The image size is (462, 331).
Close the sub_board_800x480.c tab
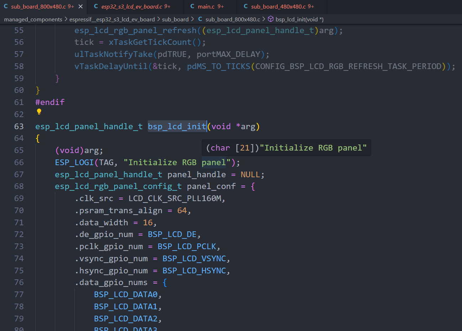pyautogui.click(x=80, y=6)
